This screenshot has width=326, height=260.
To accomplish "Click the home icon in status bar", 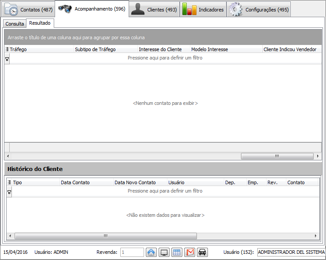I will (151, 252).
